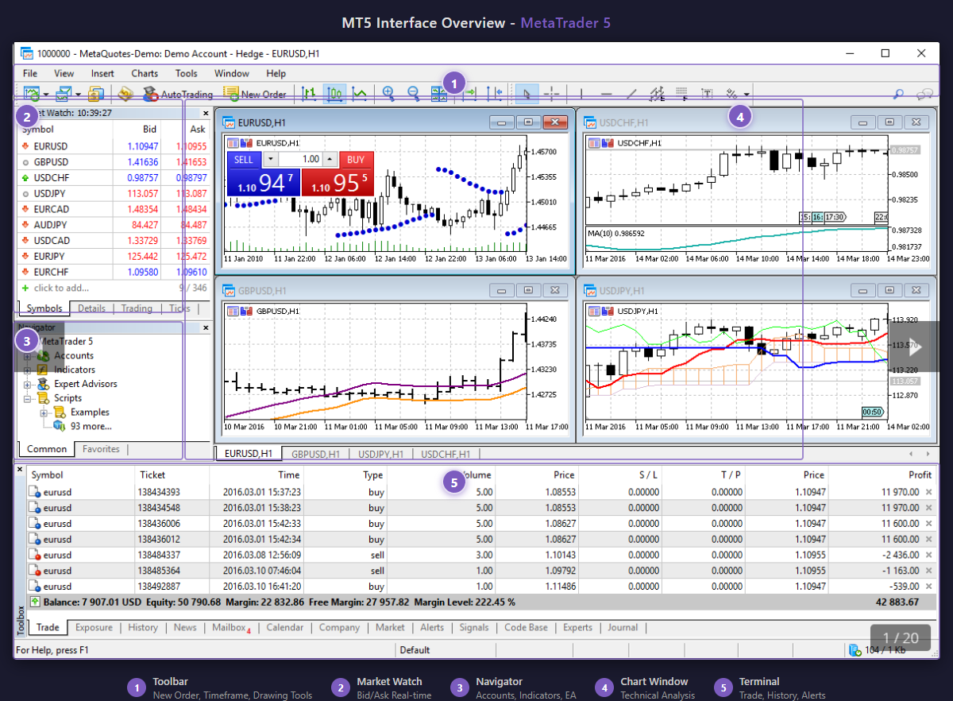Click the New Order button

pyautogui.click(x=256, y=93)
